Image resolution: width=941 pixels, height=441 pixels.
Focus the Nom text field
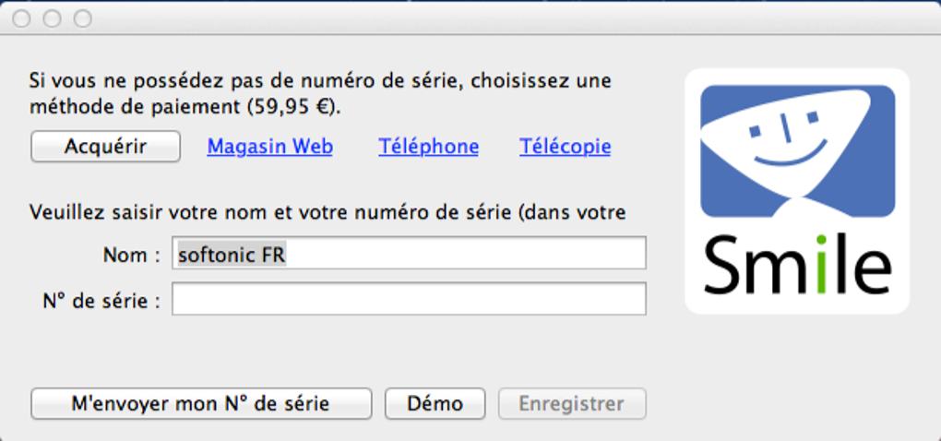409,254
